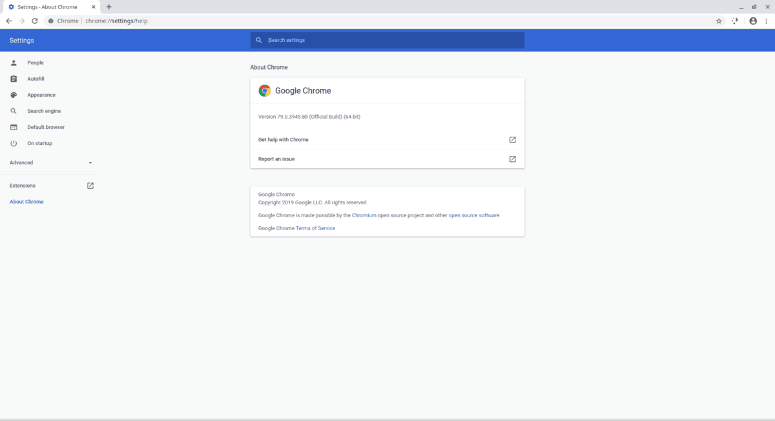
Task: Minimize the Chrome window
Action: [x=741, y=6]
